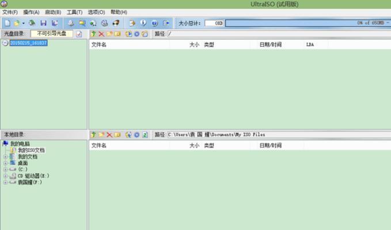Click the mount to virtual drive icon

[93, 23]
